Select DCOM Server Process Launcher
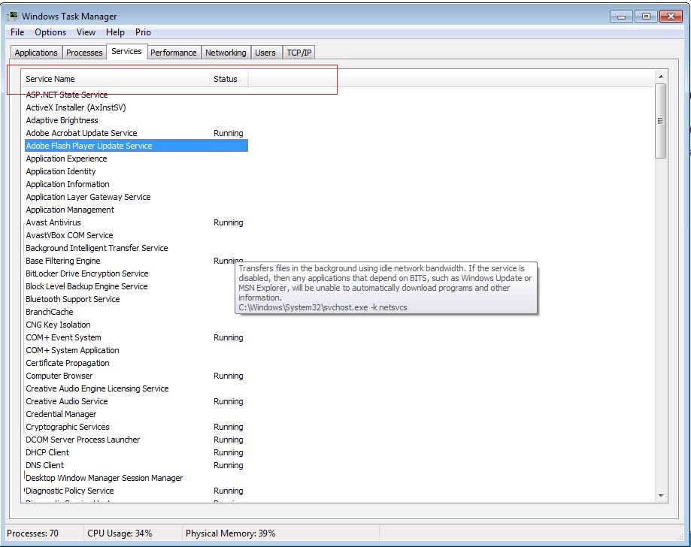Screen dimensions: 691x547 coord(136,440)
